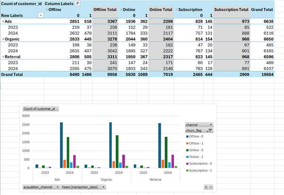This screenshot has height=195, width=284.
Task: Collapse the Online column group
Action: click(x=121, y=9)
